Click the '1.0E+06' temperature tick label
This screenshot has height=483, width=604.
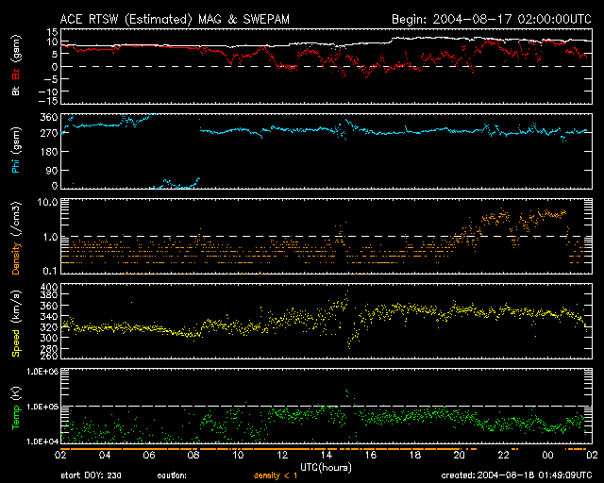pos(42,371)
